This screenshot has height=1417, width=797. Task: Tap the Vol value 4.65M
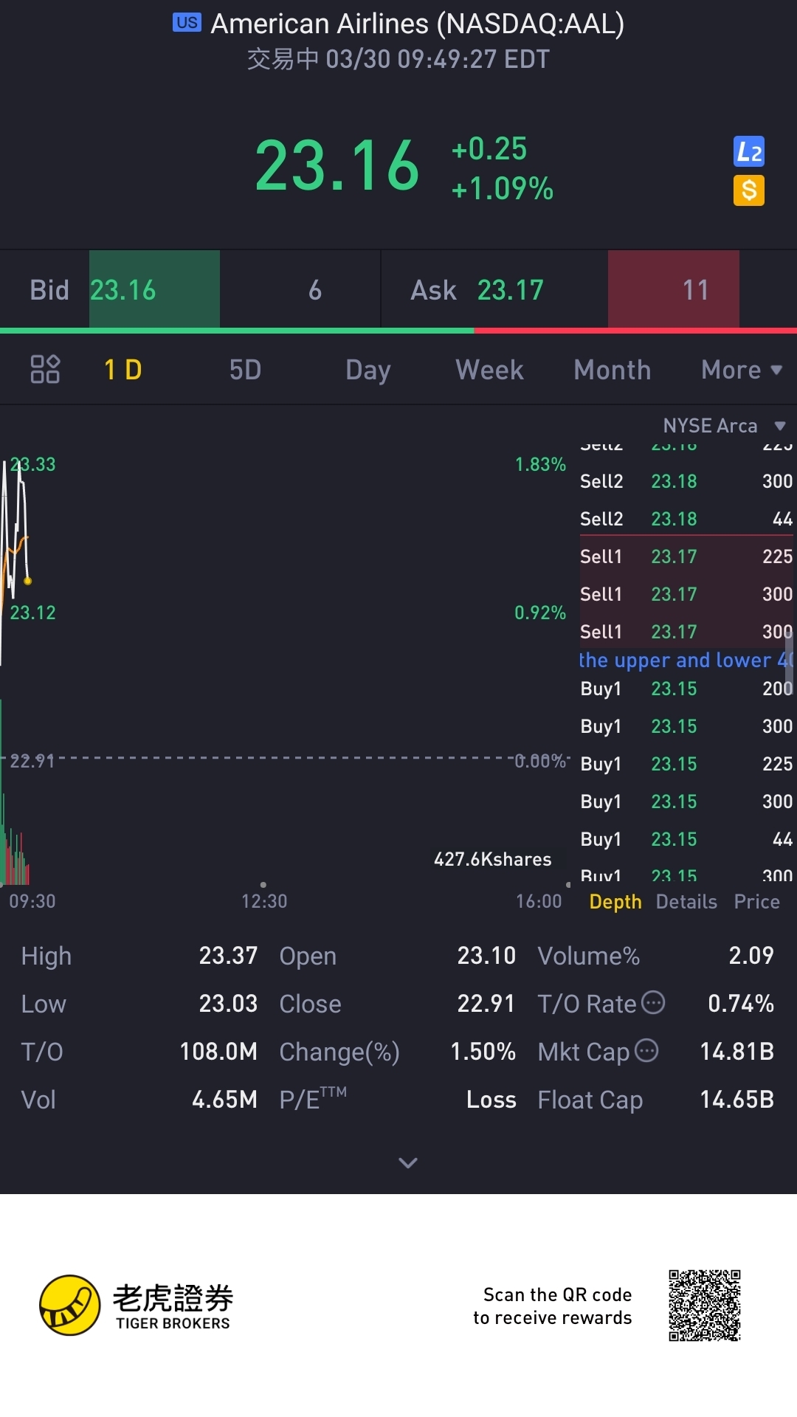point(224,1100)
